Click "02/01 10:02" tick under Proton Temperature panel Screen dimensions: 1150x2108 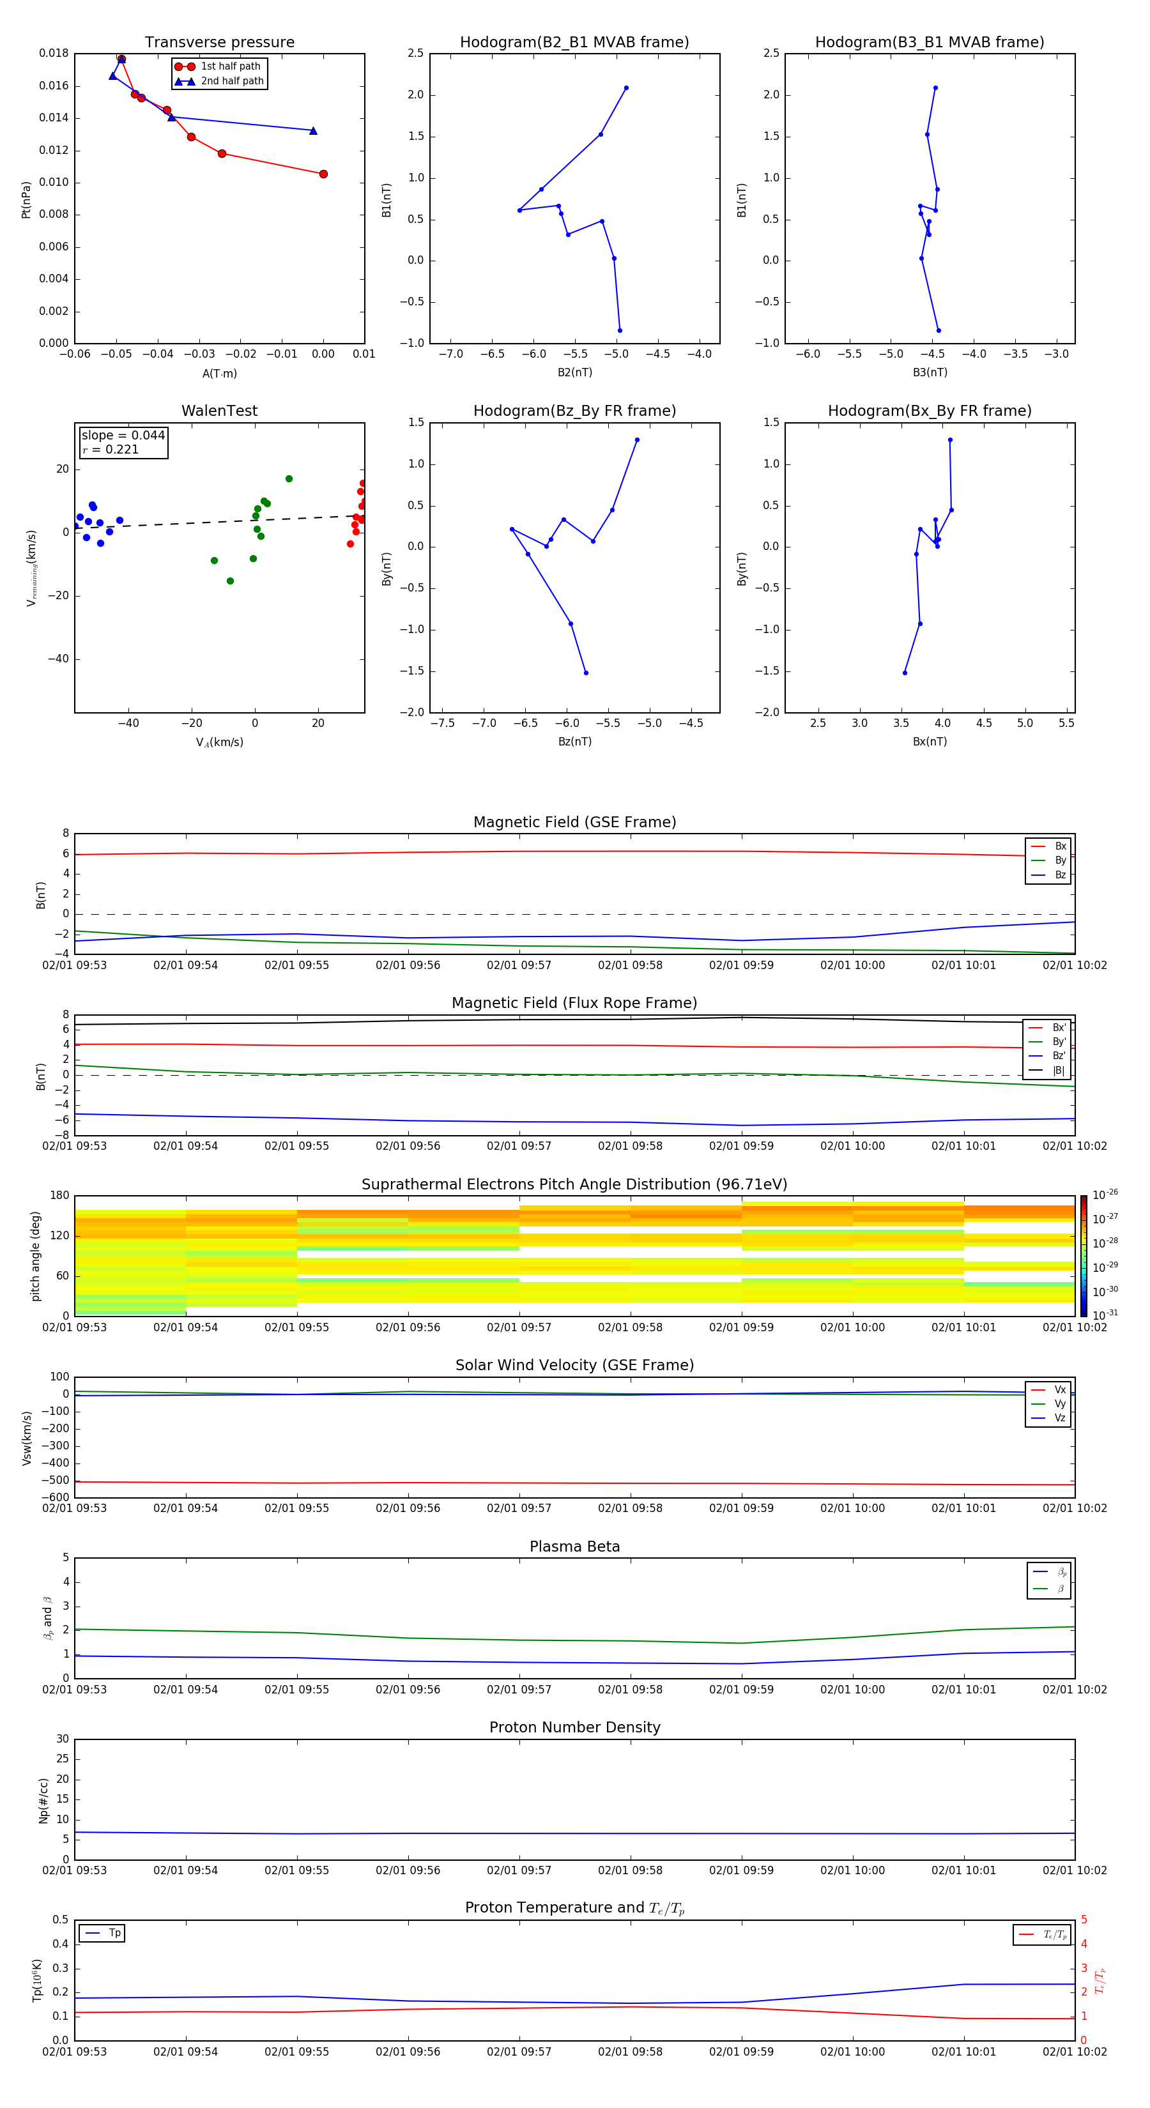point(1075,2052)
